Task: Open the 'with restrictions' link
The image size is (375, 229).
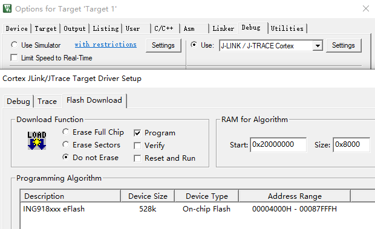Action: tap(105, 45)
